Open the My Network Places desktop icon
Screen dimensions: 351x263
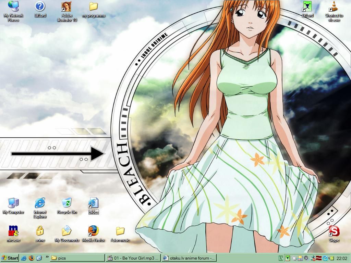click(13, 11)
